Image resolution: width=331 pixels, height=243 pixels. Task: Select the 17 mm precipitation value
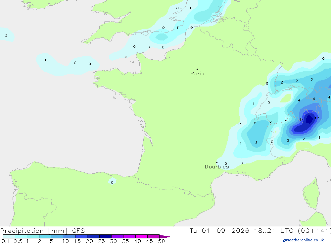[317, 118]
